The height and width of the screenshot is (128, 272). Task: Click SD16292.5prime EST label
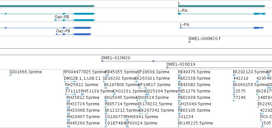pos(119,78)
